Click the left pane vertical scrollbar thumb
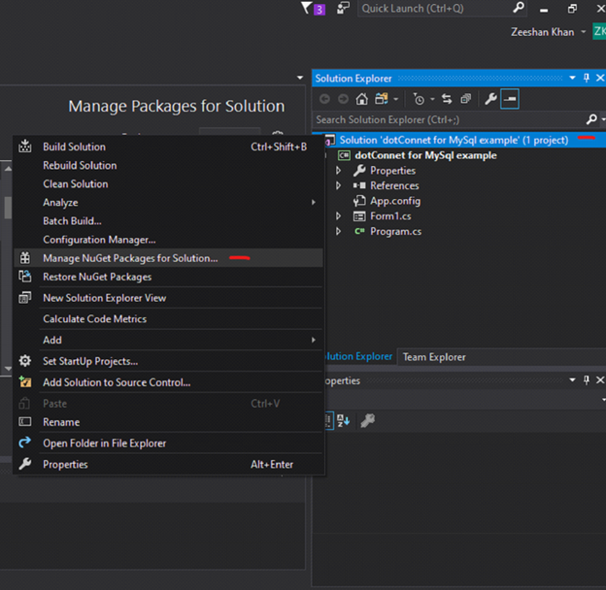The image size is (606, 590). [8, 208]
